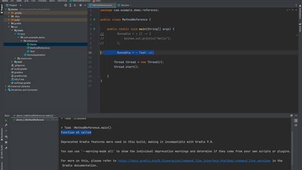
Task: Open the Project tool window stripe
Action: point(2,8)
